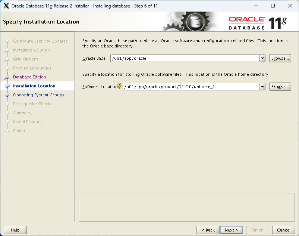Click the Oracle Base label
The height and width of the screenshot is (236, 299).
pyautogui.click(x=94, y=58)
